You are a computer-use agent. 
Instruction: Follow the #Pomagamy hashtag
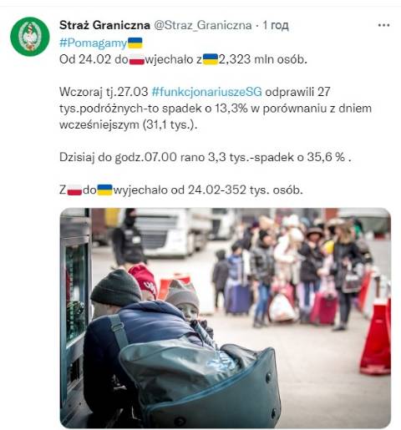coord(94,43)
